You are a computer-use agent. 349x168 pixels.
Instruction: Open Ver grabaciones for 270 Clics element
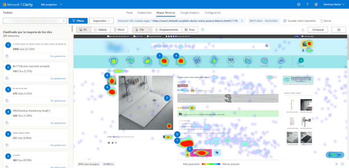(x=58, y=100)
